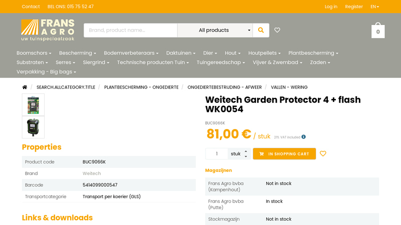
Task: Open the wishlist heart icon in header
Action: [x=277, y=30]
